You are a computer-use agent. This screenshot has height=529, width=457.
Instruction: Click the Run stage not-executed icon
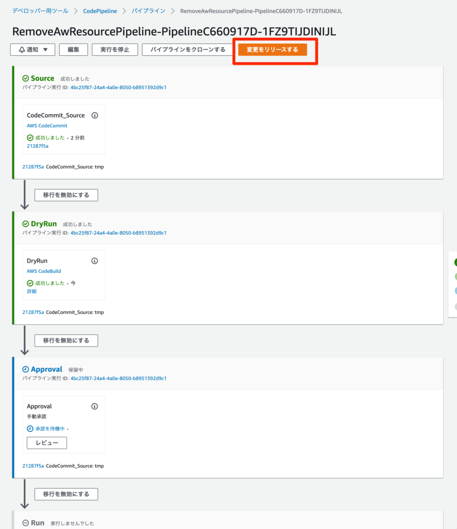click(26, 523)
